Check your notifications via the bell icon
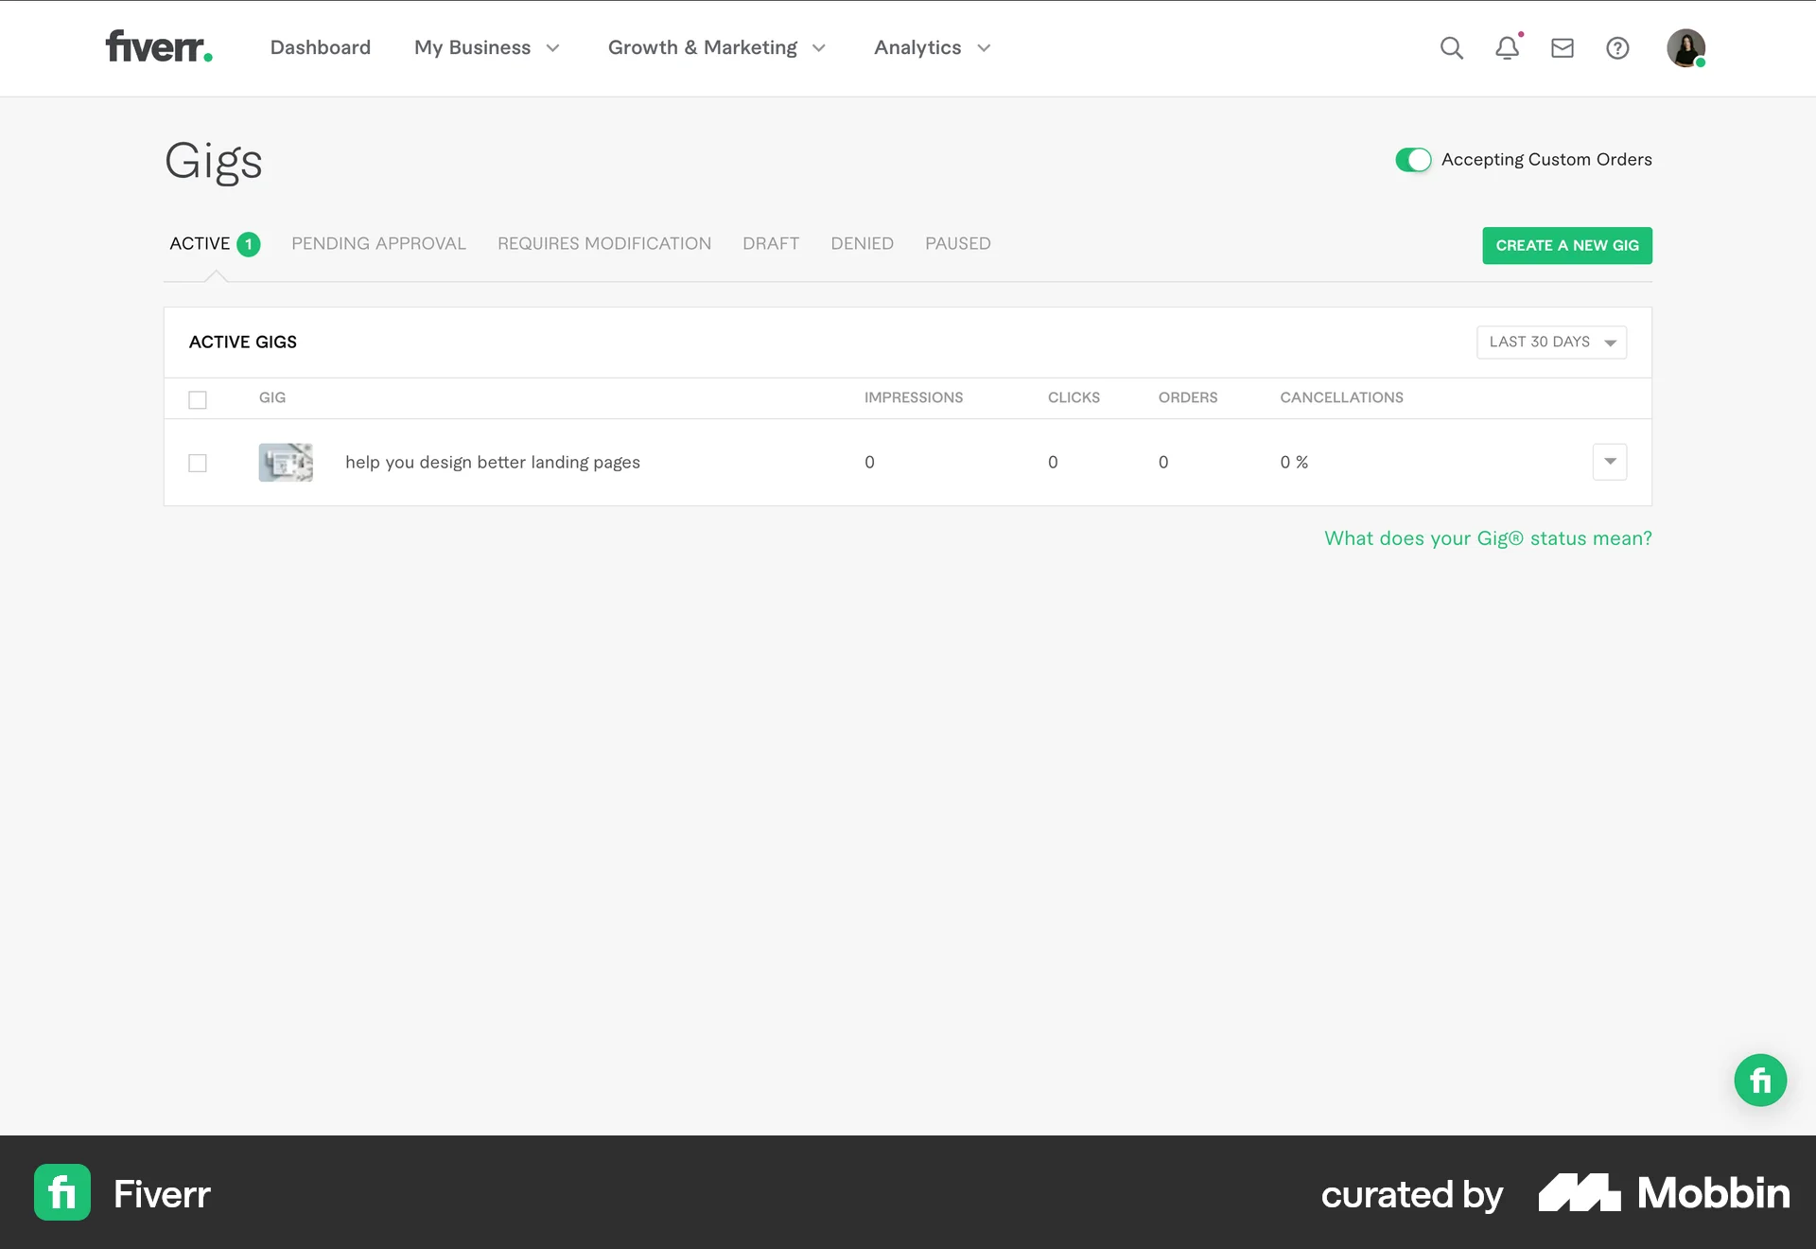Screen dimensions: 1816x1249 1507,47
